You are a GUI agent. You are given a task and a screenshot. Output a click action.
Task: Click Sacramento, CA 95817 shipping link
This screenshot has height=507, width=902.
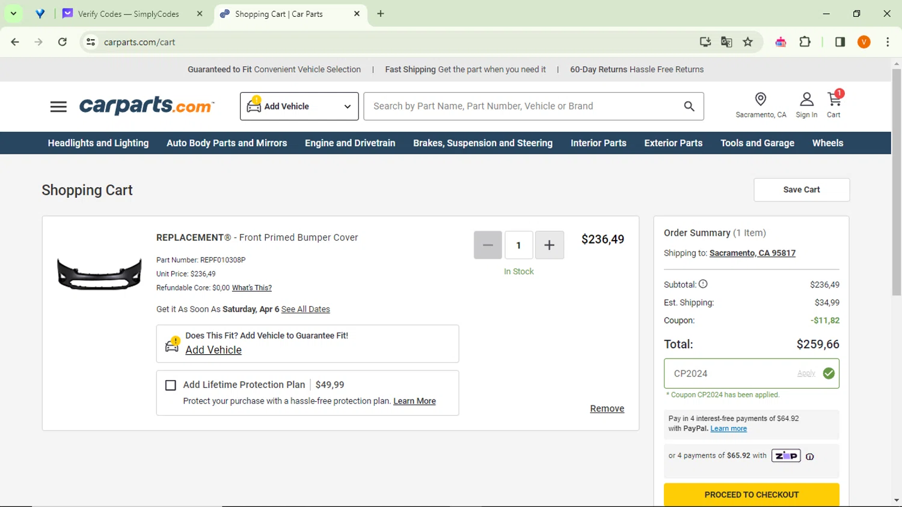tap(752, 253)
